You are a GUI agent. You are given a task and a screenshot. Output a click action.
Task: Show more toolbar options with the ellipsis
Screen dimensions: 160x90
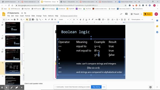click(142, 19)
